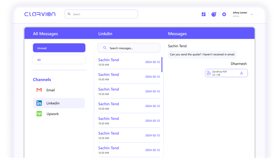Open the Upwork channel
This screenshot has height=162, width=278.
pyautogui.click(x=52, y=114)
